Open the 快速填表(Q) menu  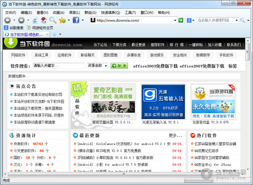pyautogui.click(x=110, y=13)
